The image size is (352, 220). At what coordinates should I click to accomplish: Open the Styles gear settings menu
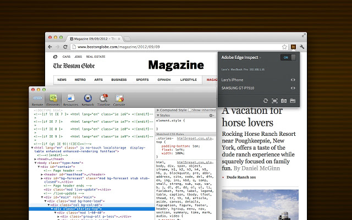[x=211, y=116]
